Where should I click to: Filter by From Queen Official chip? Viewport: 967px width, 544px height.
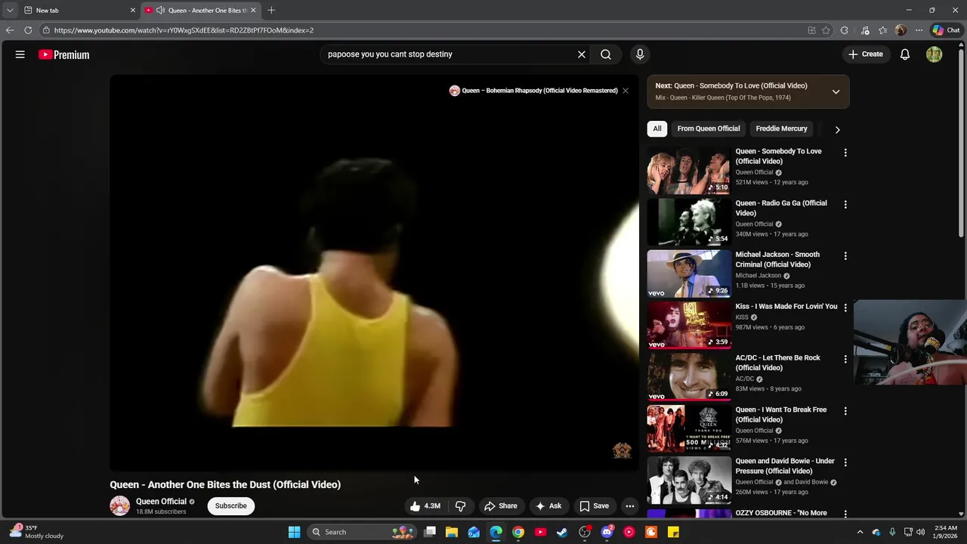pos(709,128)
